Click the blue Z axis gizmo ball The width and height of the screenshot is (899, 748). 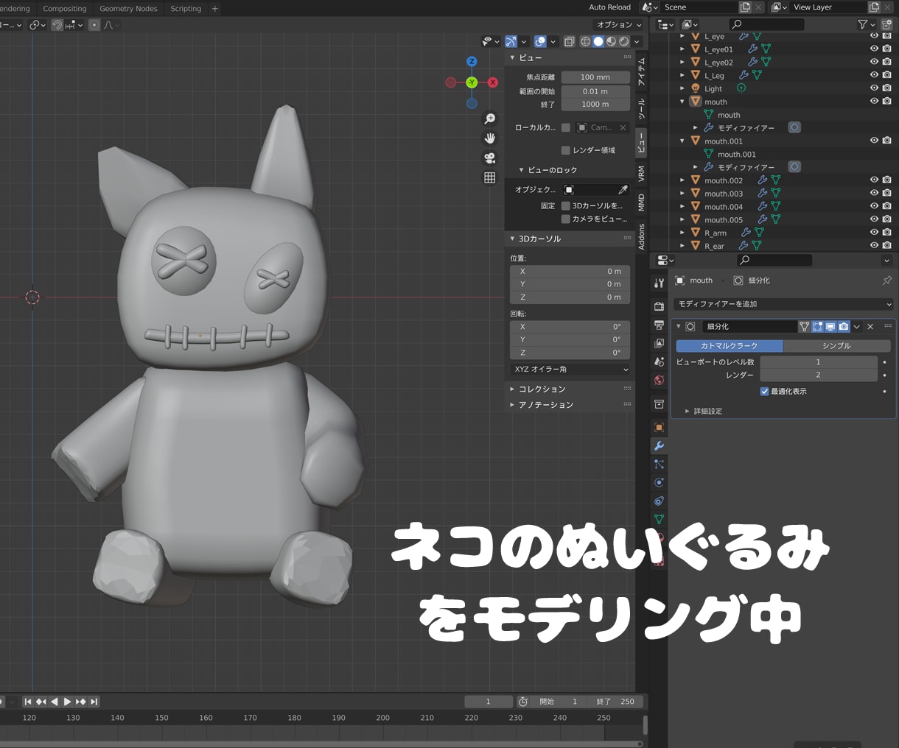click(472, 62)
